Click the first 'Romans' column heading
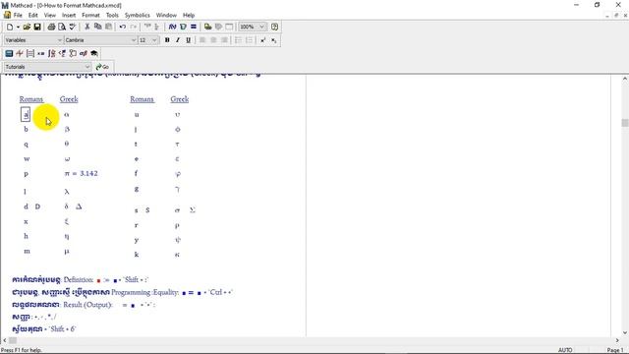 point(31,99)
